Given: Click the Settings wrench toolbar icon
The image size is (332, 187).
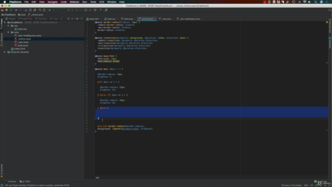Looking at the screenshot, I should [95, 10].
